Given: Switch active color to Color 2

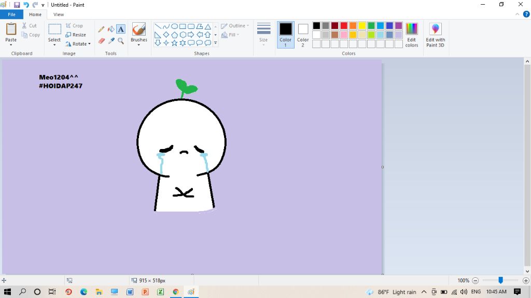Looking at the screenshot, I should [x=303, y=34].
